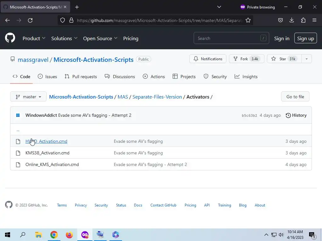The image size is (322, 241).
Task: Click the footer GitHub logo
Action: [8, 205]
